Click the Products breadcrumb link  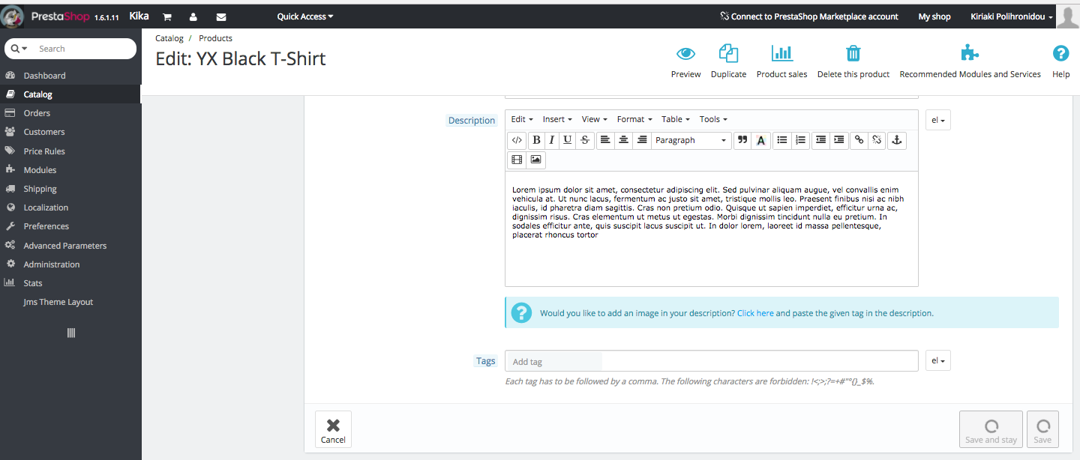pyautogui.click(x=215, y=38)
